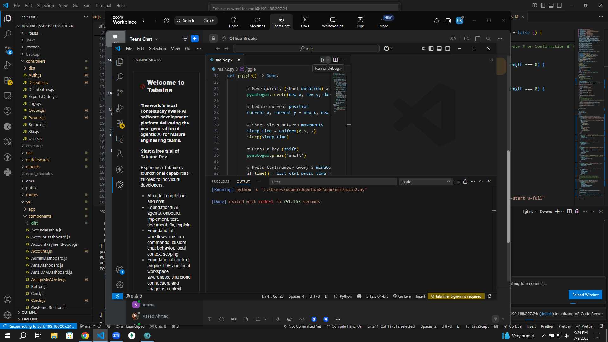Open Zoom Whiteboards tab
Viewport: 608px width, 342px height.
[332, 22]
